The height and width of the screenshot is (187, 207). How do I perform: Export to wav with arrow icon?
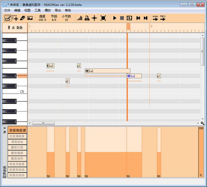pos(155,18)
